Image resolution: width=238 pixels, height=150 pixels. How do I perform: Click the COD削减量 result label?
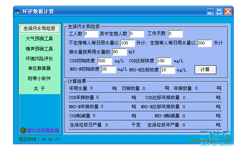tap(80, 116)
